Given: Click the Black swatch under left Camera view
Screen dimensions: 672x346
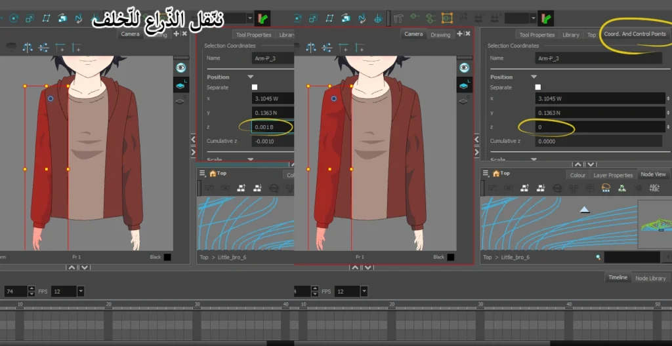Looking at the screenshot, I should tap(167, 257).
